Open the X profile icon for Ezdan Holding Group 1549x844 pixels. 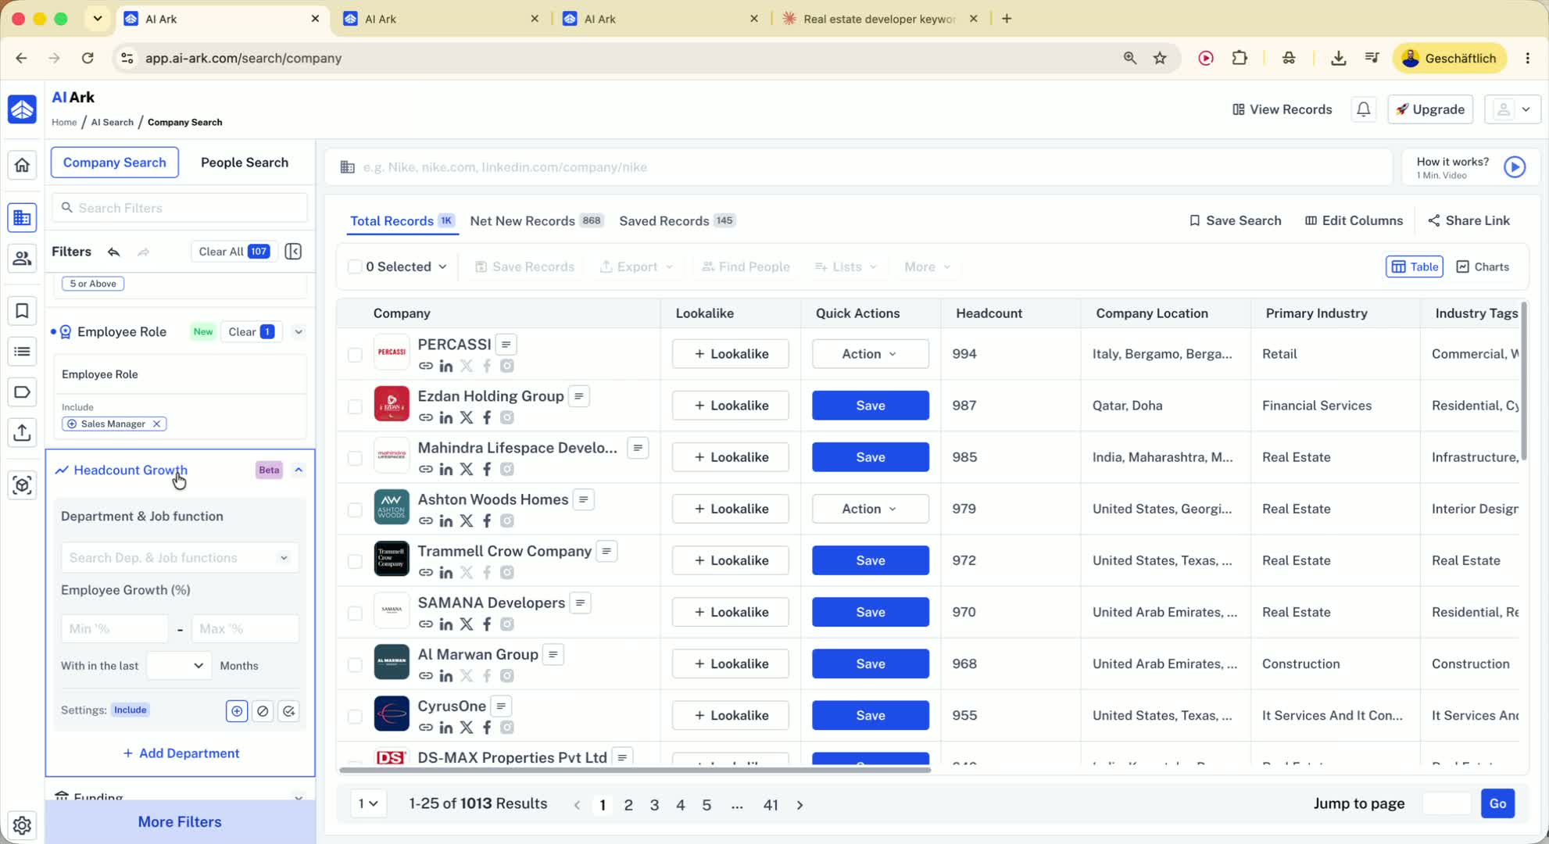tap(467, 417)
